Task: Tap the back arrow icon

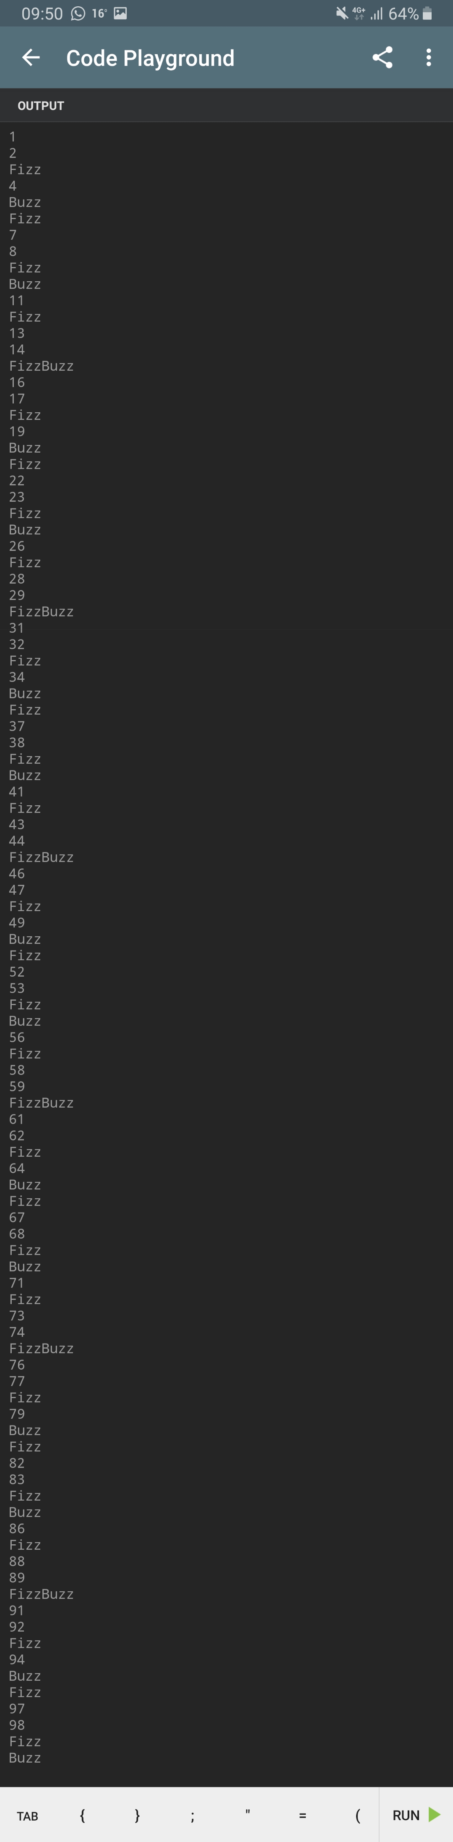Action: 31,58
